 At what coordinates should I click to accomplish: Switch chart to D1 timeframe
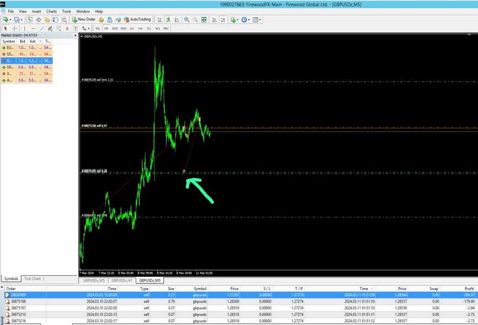[149, 28]
